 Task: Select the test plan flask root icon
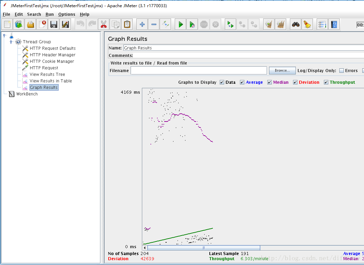(11, 36)
